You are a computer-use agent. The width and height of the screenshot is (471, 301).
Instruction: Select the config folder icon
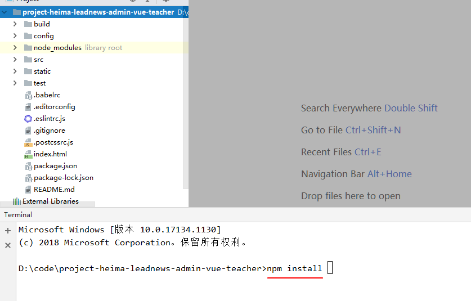28,36
